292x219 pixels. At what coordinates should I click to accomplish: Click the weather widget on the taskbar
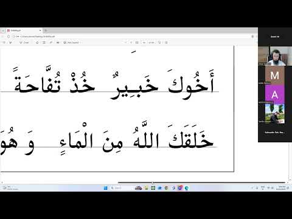(x=10, y=188)
